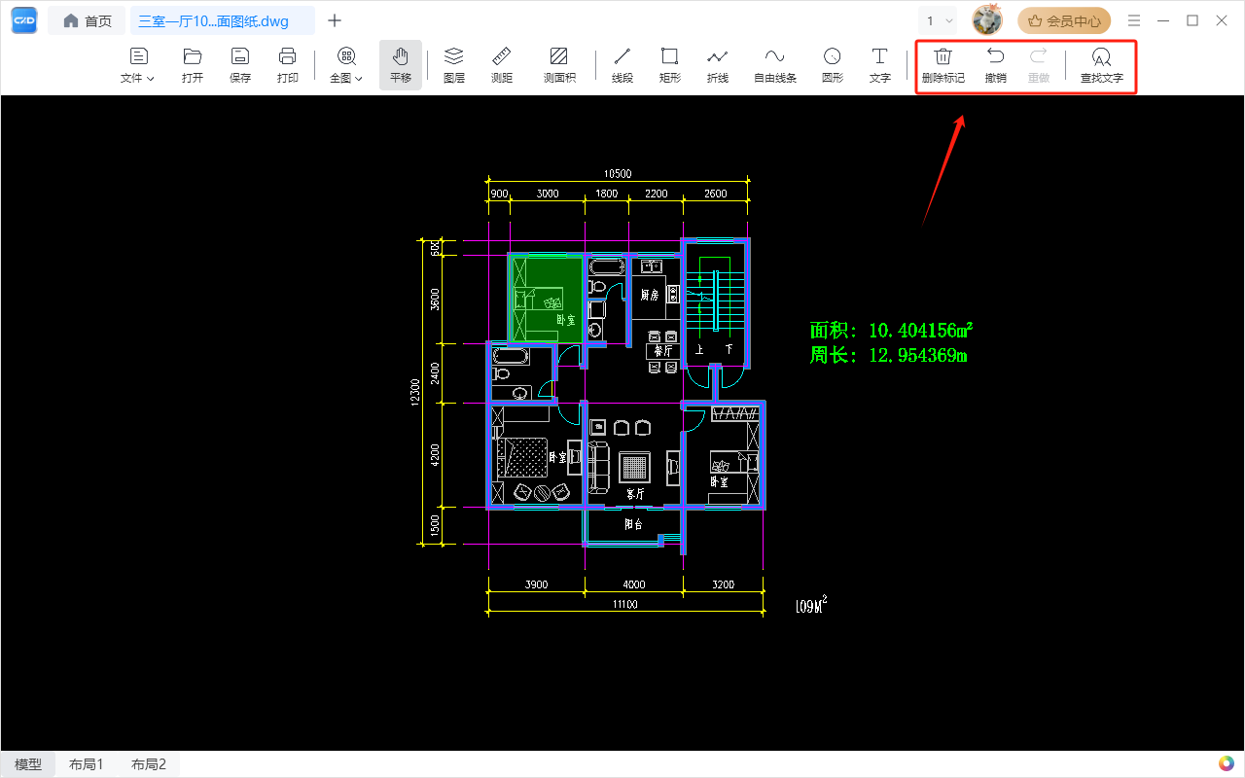The image size is (1245, 778).
Task: Expand the 文件 file dropdown
Action: click(x=137, y=65)
